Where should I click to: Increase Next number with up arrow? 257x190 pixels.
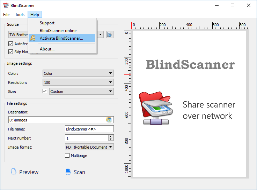pos(111,136)
